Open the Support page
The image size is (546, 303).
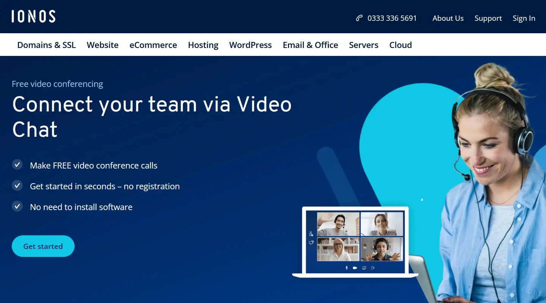tap(488, 18)
